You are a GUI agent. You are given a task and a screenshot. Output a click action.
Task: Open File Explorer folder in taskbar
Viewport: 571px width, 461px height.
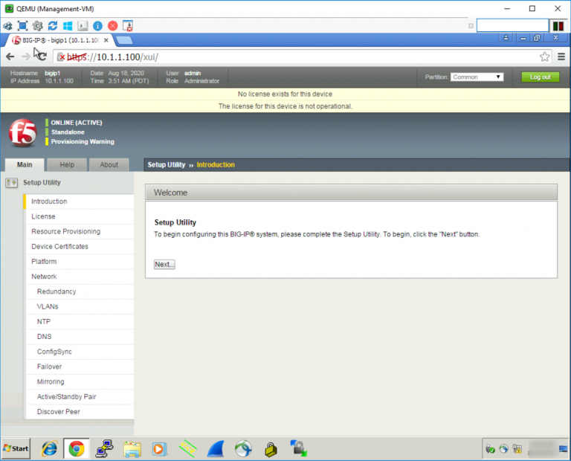point(132,448)
